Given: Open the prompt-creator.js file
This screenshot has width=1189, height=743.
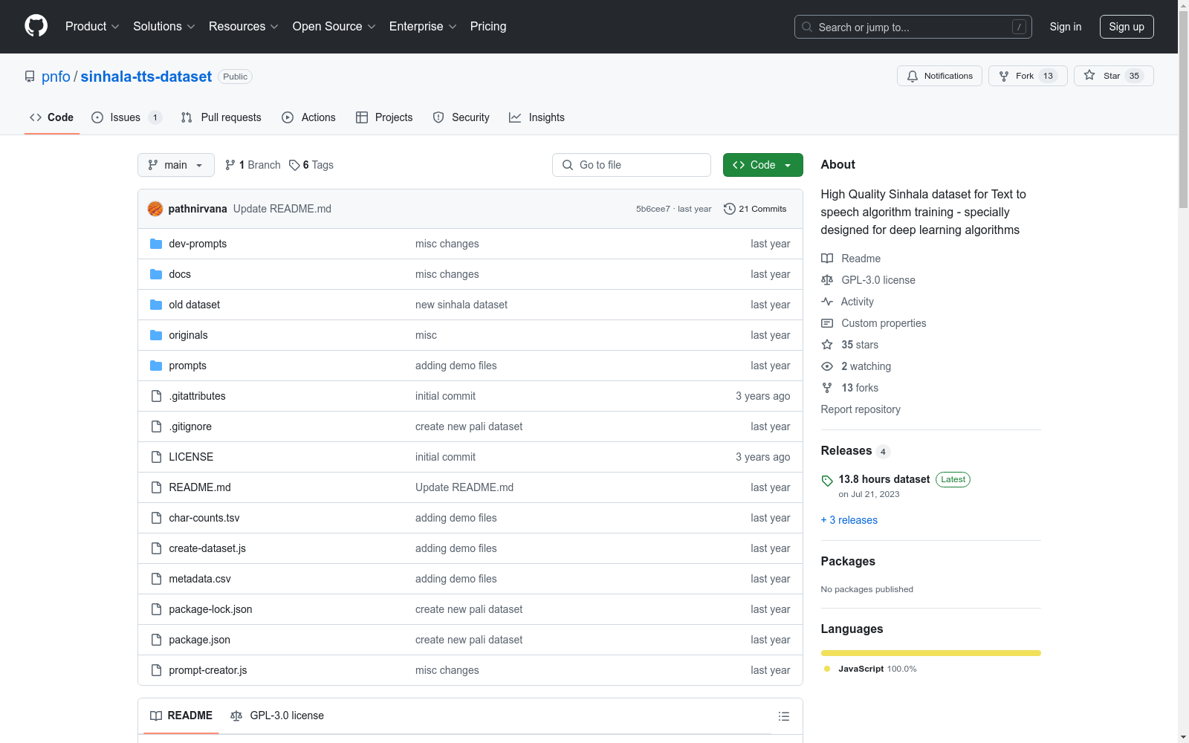Looking at the screenshot, I should coord(208,670).
